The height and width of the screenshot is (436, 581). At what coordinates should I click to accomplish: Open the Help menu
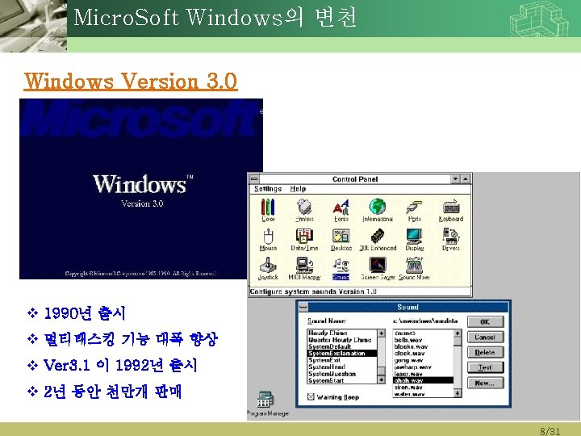click(298, 189)
